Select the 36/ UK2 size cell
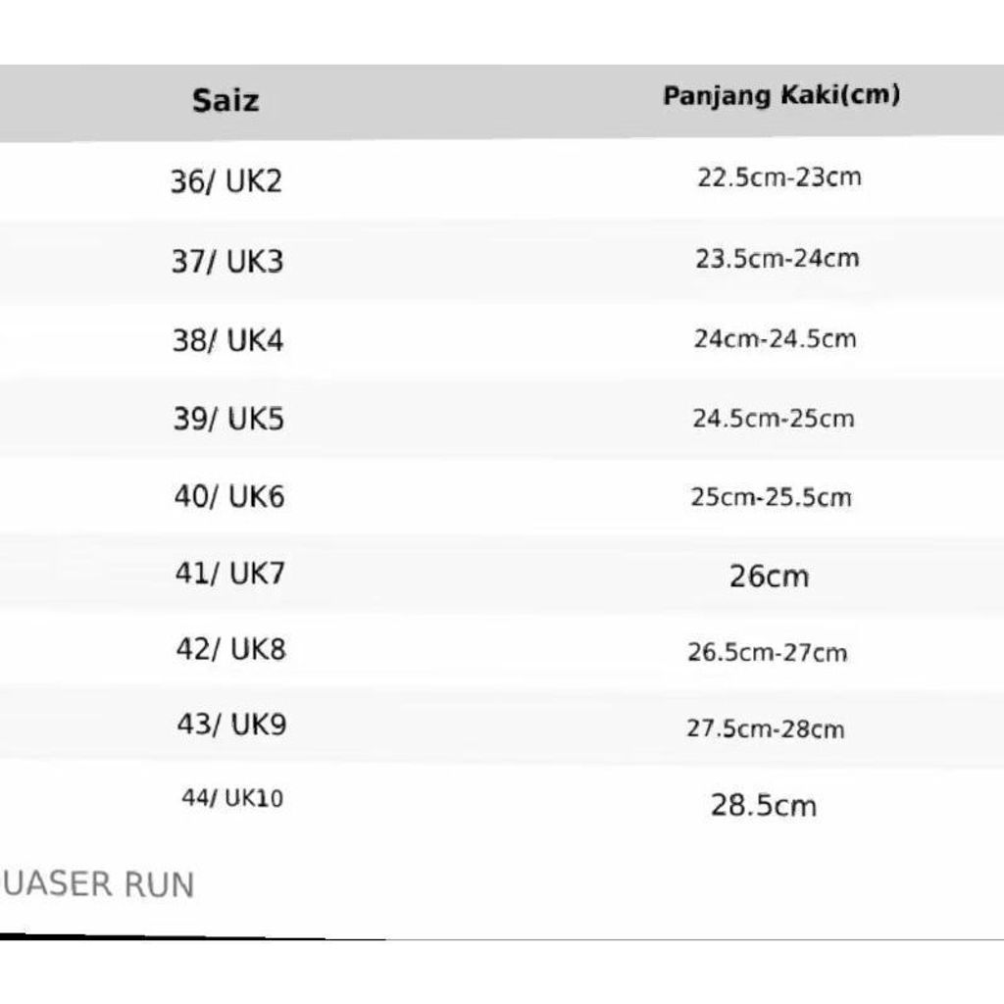The height and width of the screenshot is (1004, 1004). click(x=226, y=181)
